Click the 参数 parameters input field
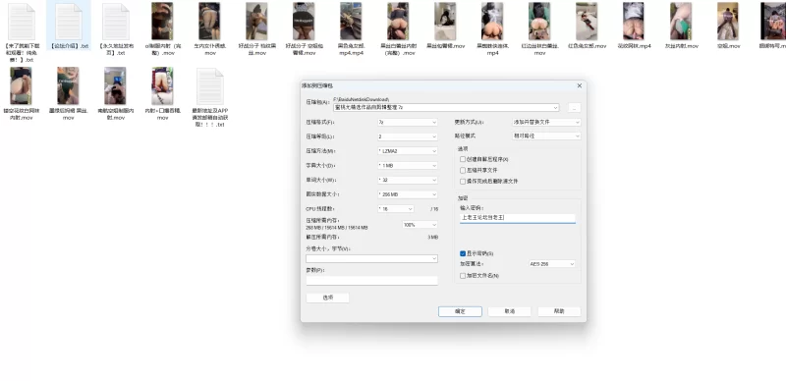This screenshot has height=381, width=786. pyautogui.click(x=371, y=281)
